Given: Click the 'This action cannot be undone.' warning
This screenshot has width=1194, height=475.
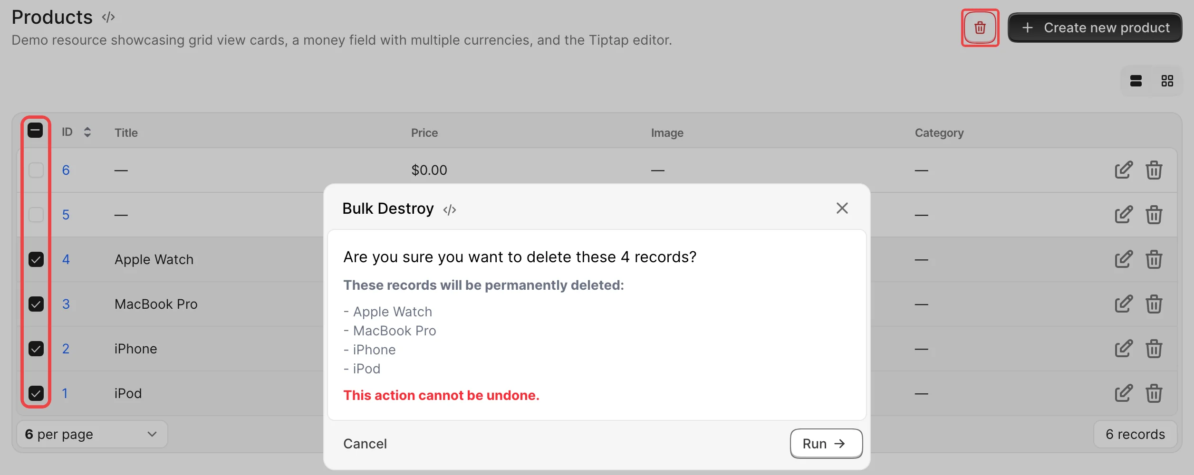Looking at the screenshot, I should [x=441, y=395].
